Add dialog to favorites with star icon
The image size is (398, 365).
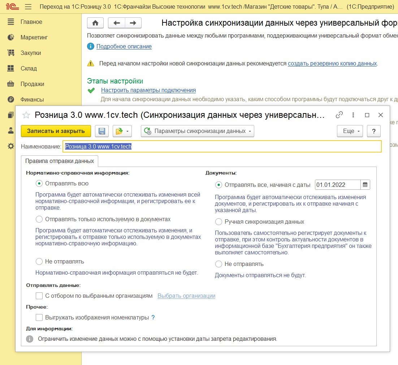pos(26,115)
